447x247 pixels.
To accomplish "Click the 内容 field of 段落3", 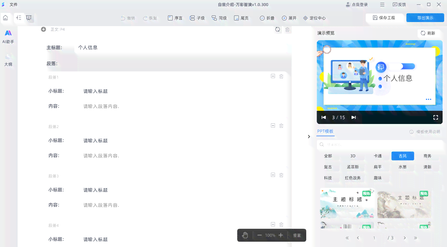I will [x=183, y=205].
